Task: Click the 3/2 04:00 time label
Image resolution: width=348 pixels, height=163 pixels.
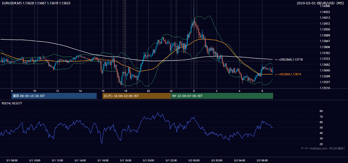Action: coord(239,160)
